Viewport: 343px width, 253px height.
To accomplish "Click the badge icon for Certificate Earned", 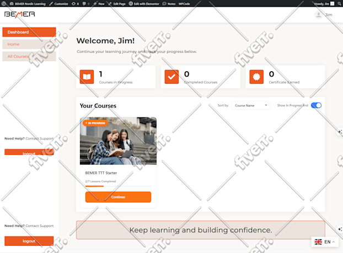I will (256, 77).
